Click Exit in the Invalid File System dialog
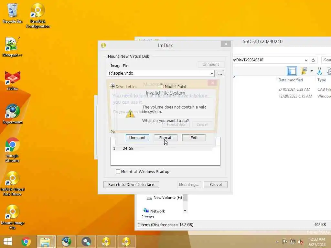Viewport: 331px width, 248px height. pos(194,138)
